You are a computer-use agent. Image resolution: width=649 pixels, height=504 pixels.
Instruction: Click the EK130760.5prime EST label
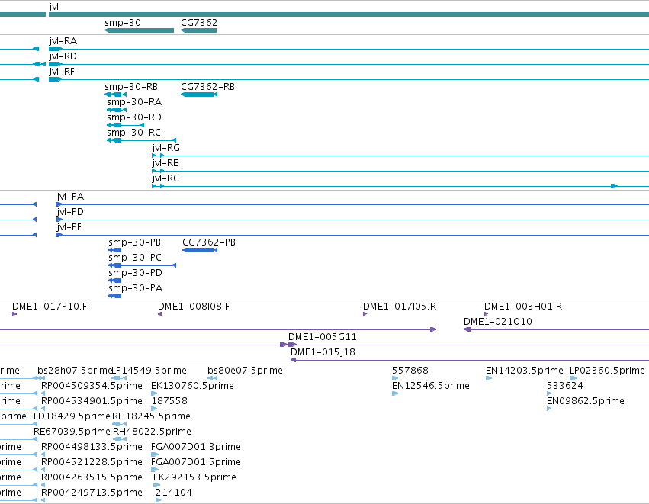tap(192, 386)
